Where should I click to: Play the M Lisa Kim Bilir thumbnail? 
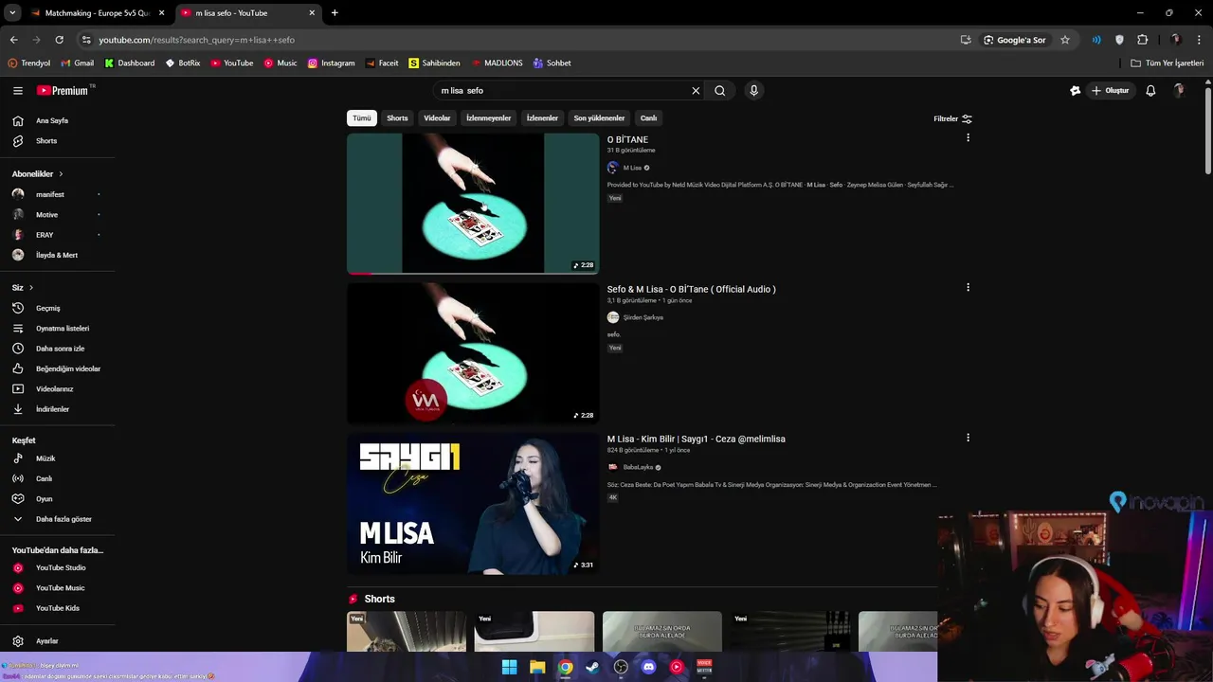[x=473, y=504]
